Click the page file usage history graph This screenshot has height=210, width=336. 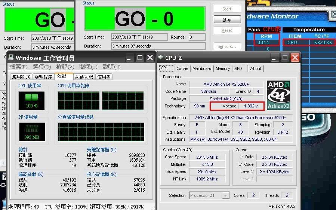[x=101, y=132]
